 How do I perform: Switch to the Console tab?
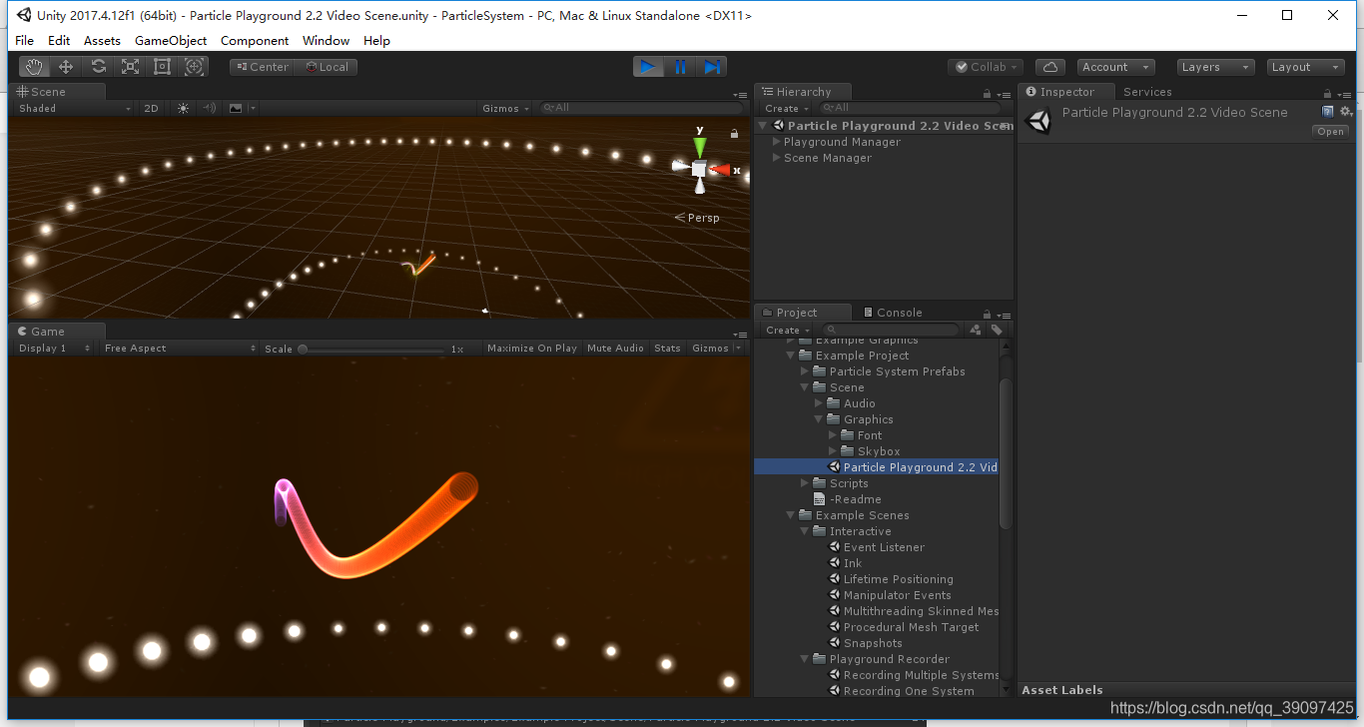pos(893,313)
